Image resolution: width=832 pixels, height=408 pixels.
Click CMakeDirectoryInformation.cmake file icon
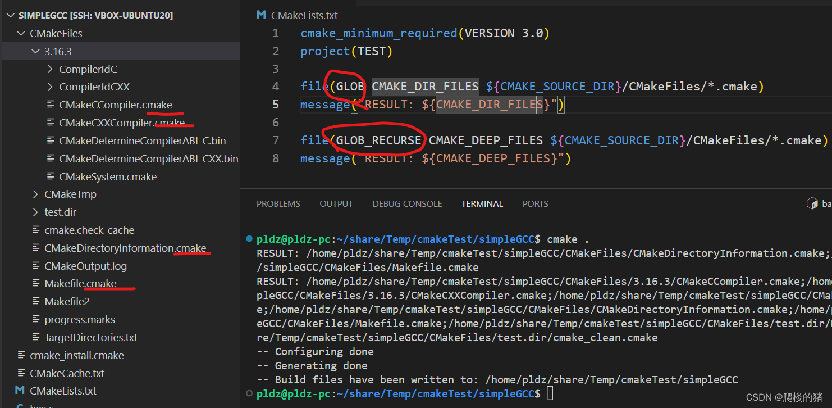36,248
